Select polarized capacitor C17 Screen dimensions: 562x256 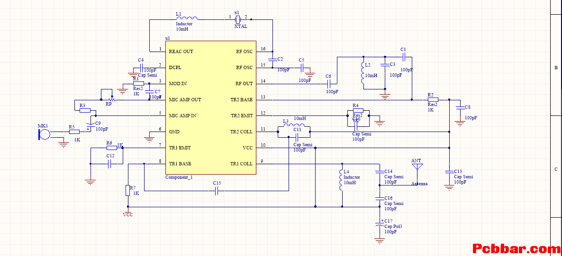pos(379,226)
